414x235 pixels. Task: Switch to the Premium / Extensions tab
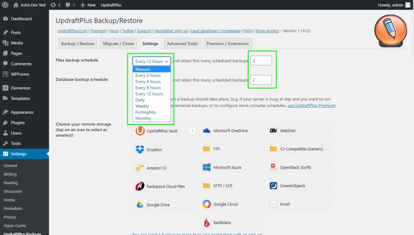pos(227,44)
